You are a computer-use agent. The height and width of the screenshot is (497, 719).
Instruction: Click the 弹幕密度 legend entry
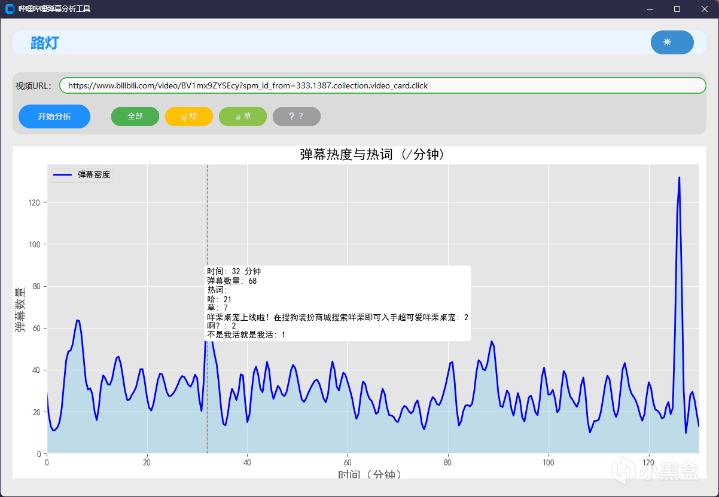click(83, 175)
